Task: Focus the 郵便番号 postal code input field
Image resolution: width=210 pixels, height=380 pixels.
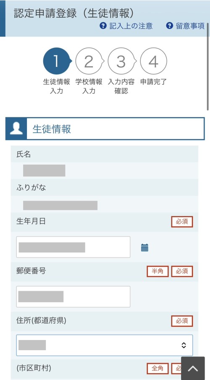Action: [x=73, y=297]
